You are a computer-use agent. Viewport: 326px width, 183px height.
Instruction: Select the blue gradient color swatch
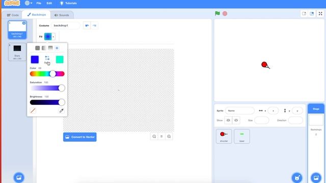(35, 59)
